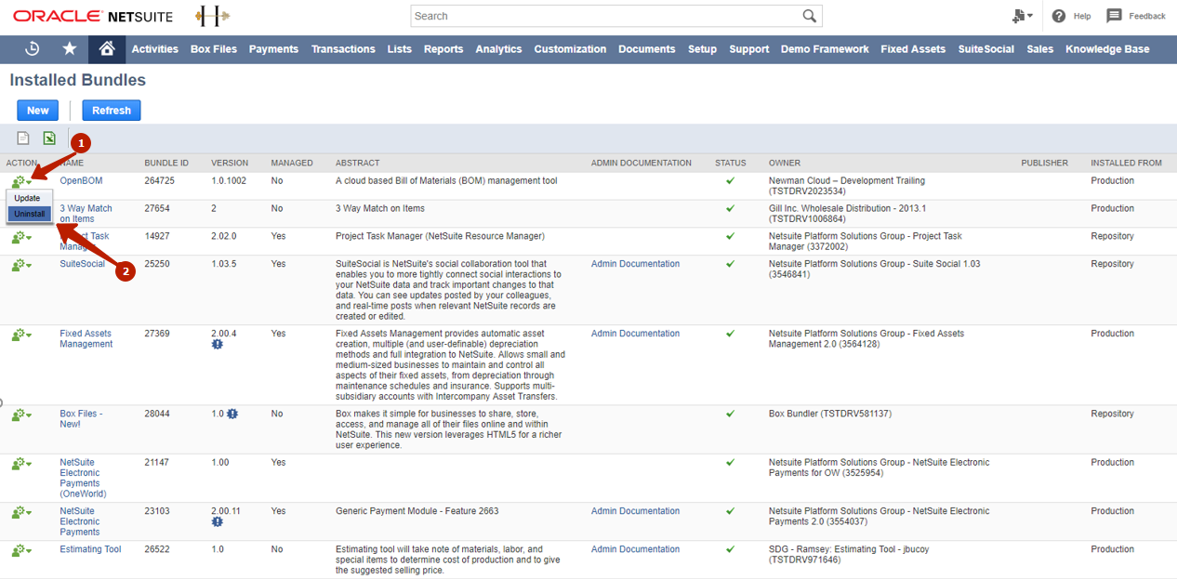Click the Bundle ID column header
The height and width of the screenshot is (579, 1177).
(x=166, y=163)
